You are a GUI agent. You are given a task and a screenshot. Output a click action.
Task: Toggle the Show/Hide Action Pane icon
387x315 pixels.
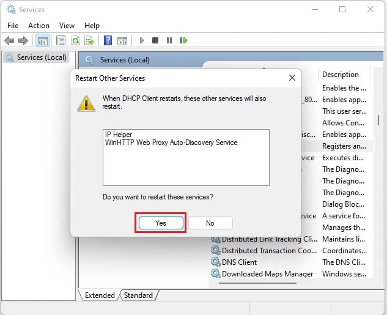pyautogui.click(x=122, y=41)
